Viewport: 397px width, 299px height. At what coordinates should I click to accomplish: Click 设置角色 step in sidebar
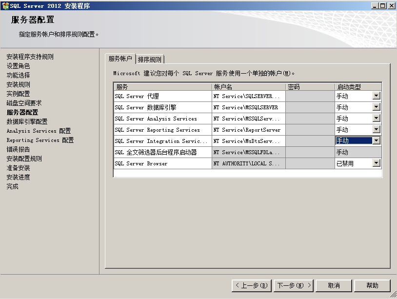[x=18, y=66]
